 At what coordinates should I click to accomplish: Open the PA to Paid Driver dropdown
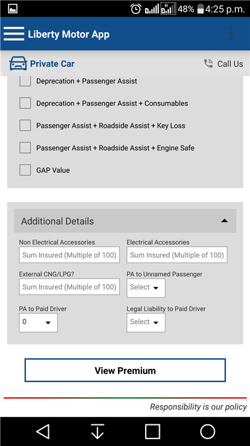click(38, 323)
